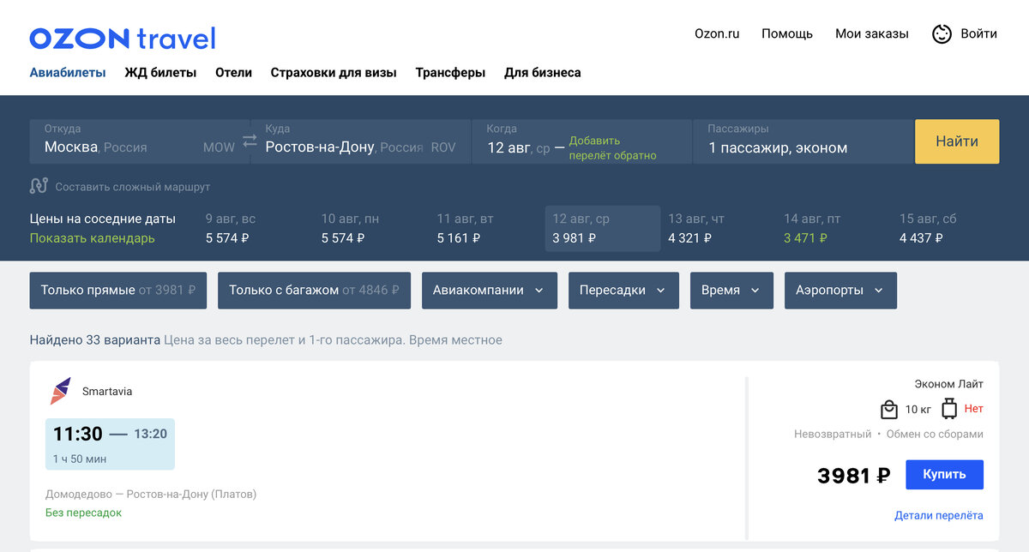Click the Войти login link
Screen dimensions: 1029x552
(x=978, y=34)
